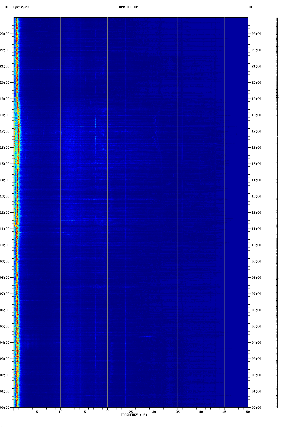
Task: Click the 19:00 time label on the left axis
Action: click(x=5, y=99)
